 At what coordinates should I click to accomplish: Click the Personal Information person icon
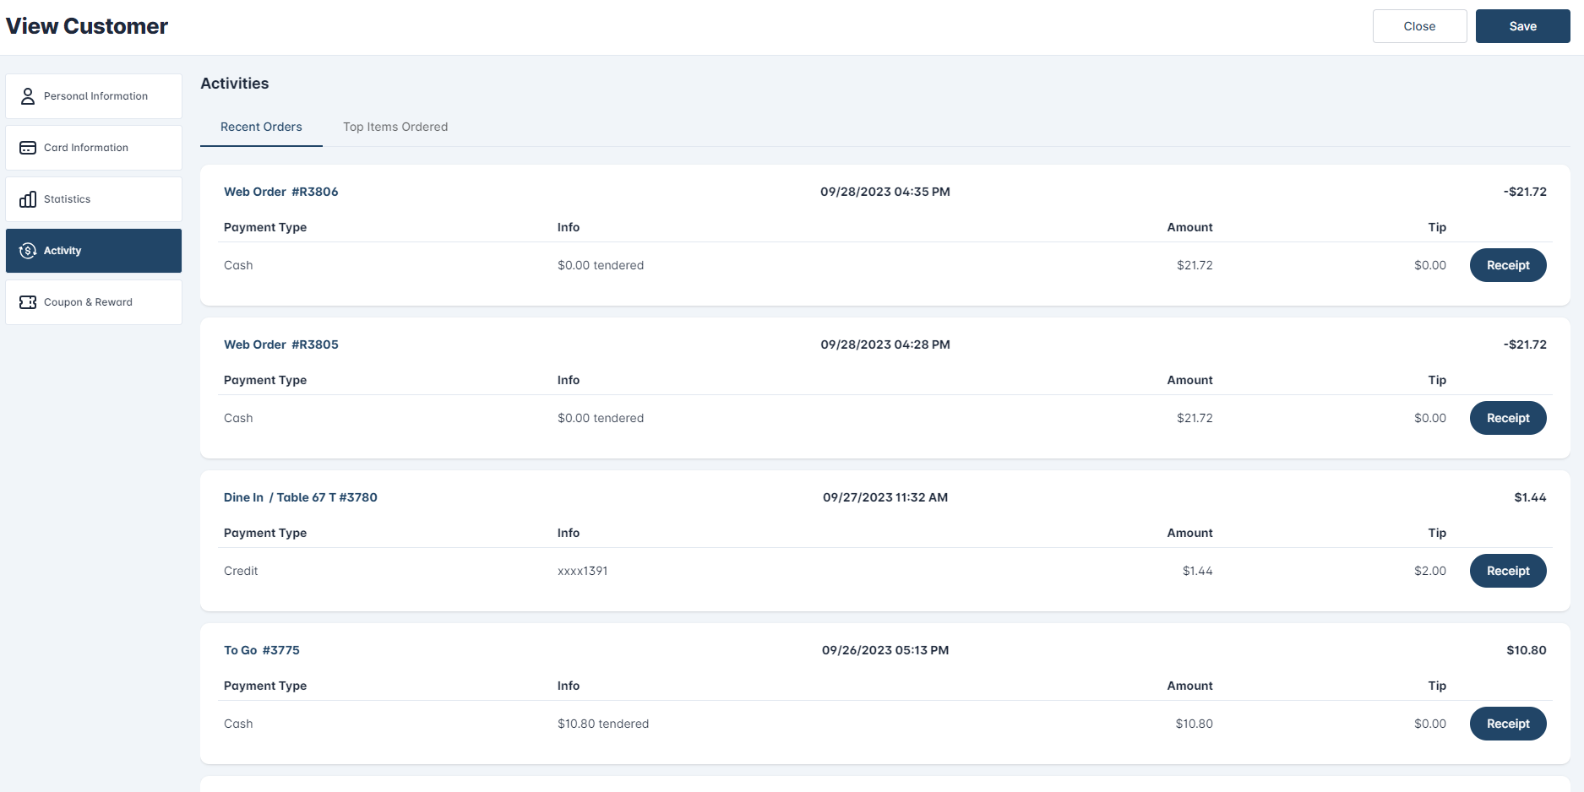tap(28, 96)
